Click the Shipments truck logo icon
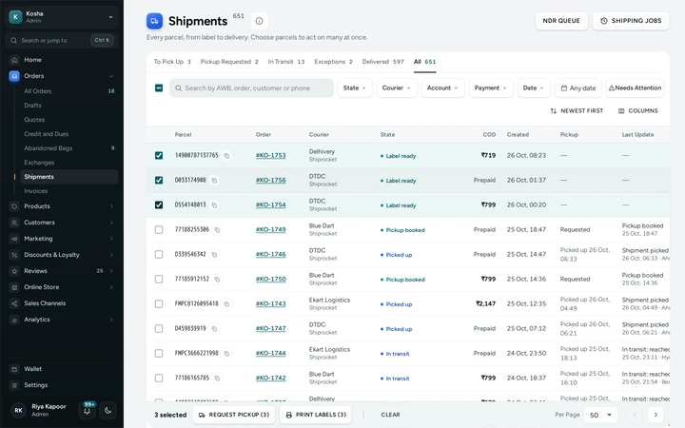 coord(155,21)
